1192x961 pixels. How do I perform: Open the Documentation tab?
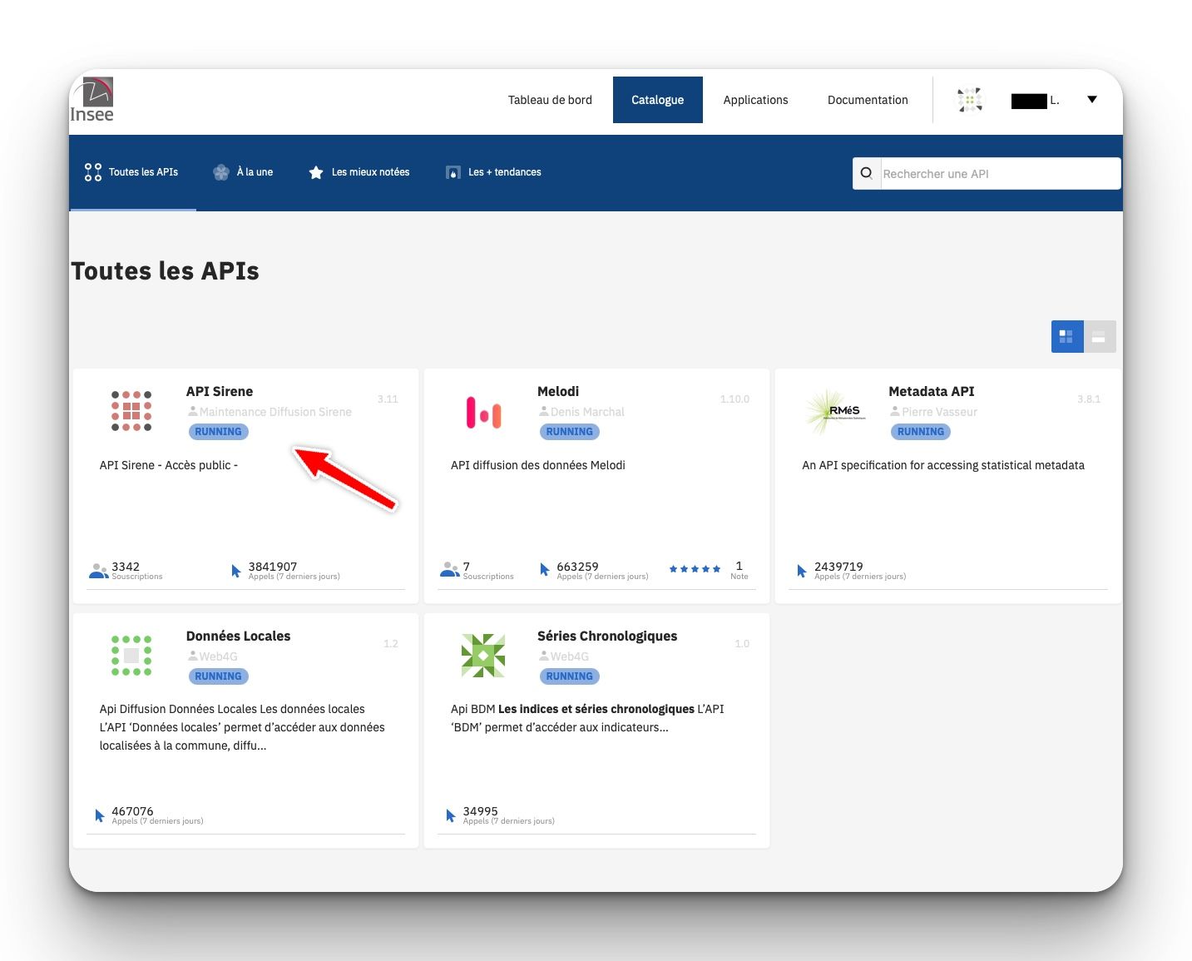tap(868, 100)
